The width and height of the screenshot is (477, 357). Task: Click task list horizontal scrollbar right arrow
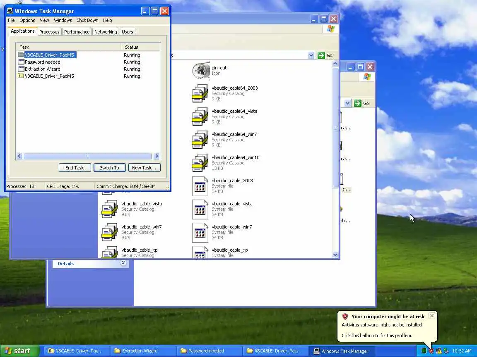[157, 156]
